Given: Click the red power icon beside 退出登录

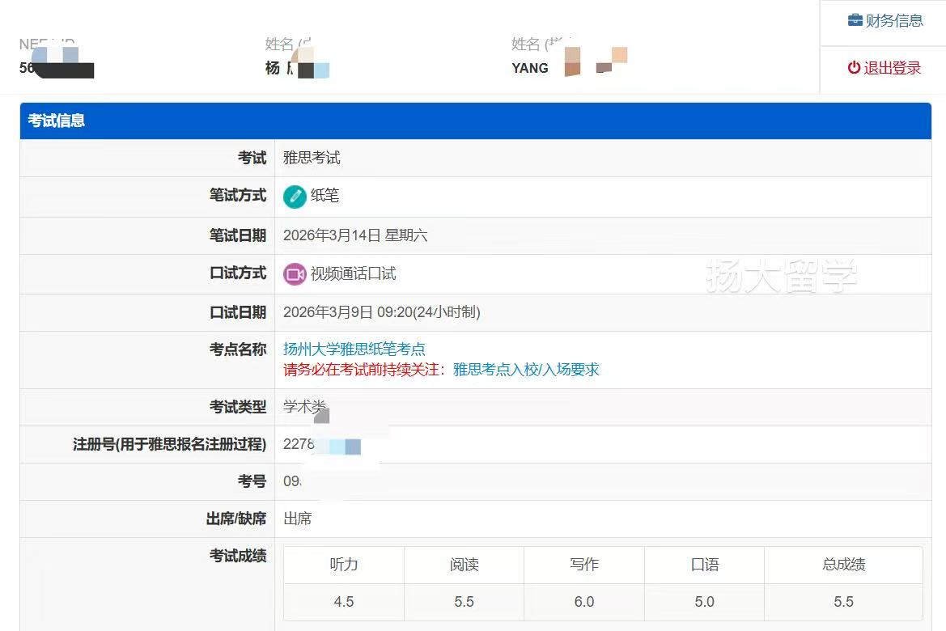Looking at the screenshot, I should [x=854, y=68].
